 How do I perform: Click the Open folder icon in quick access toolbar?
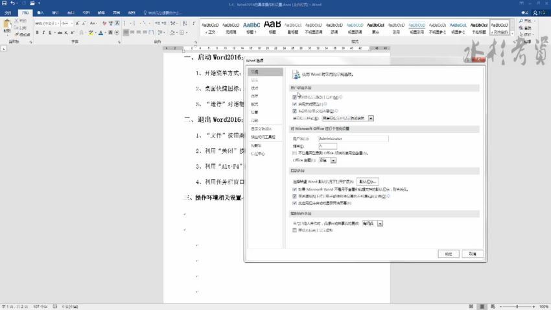[x=32, y=3]
